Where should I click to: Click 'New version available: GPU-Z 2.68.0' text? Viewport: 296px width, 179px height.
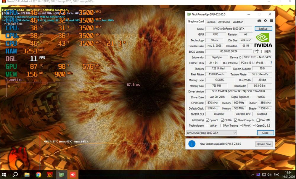[220, 144]
